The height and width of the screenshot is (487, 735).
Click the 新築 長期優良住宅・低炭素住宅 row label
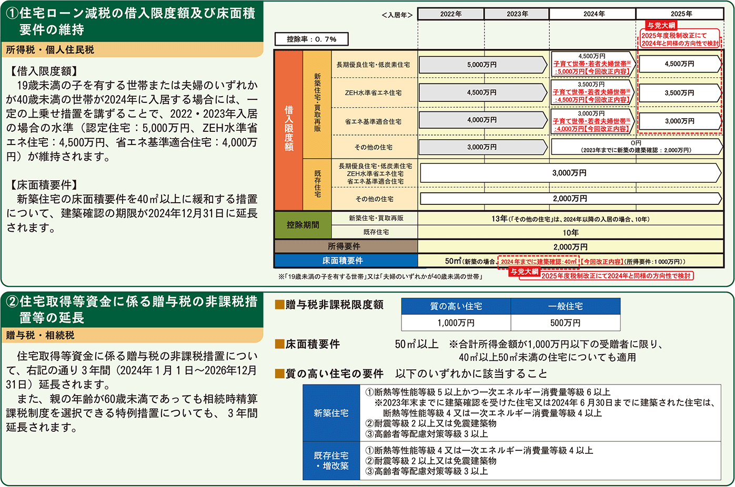pos(373,65)
